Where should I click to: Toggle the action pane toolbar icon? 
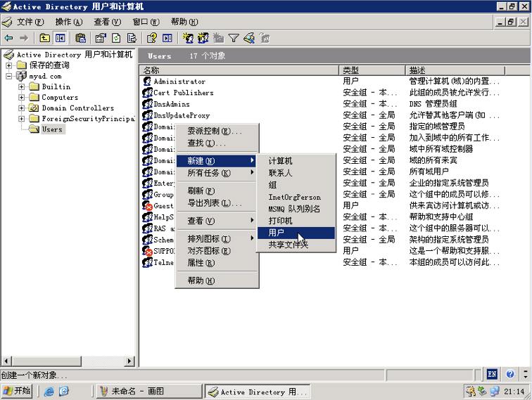click(167, 38)
